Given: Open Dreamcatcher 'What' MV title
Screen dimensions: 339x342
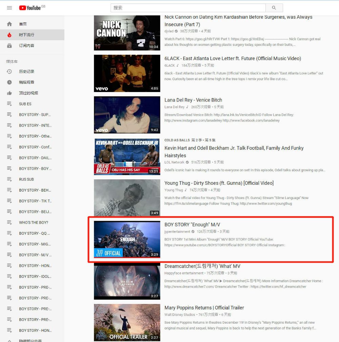Looking at the screenshot, I should tap(202, 266).
